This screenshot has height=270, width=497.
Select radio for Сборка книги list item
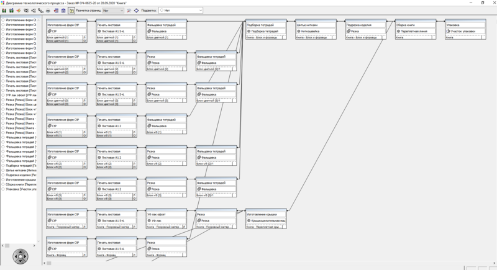click(3, 184)
